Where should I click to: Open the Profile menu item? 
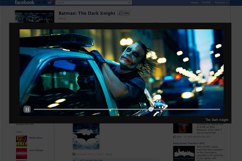coord(207,3)
